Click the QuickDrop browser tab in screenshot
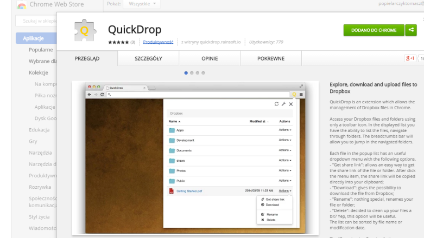Screen dimensions: 424x238 [x=126, y=88]
